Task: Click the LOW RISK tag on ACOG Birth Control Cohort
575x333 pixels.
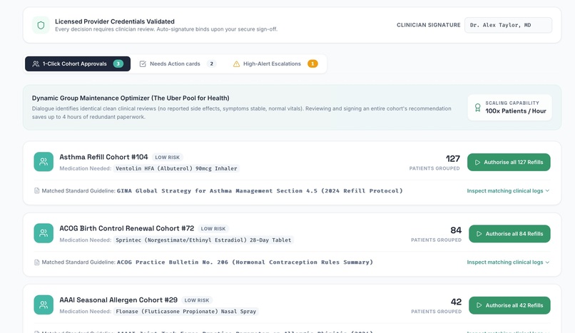Action: coord(213,229)
